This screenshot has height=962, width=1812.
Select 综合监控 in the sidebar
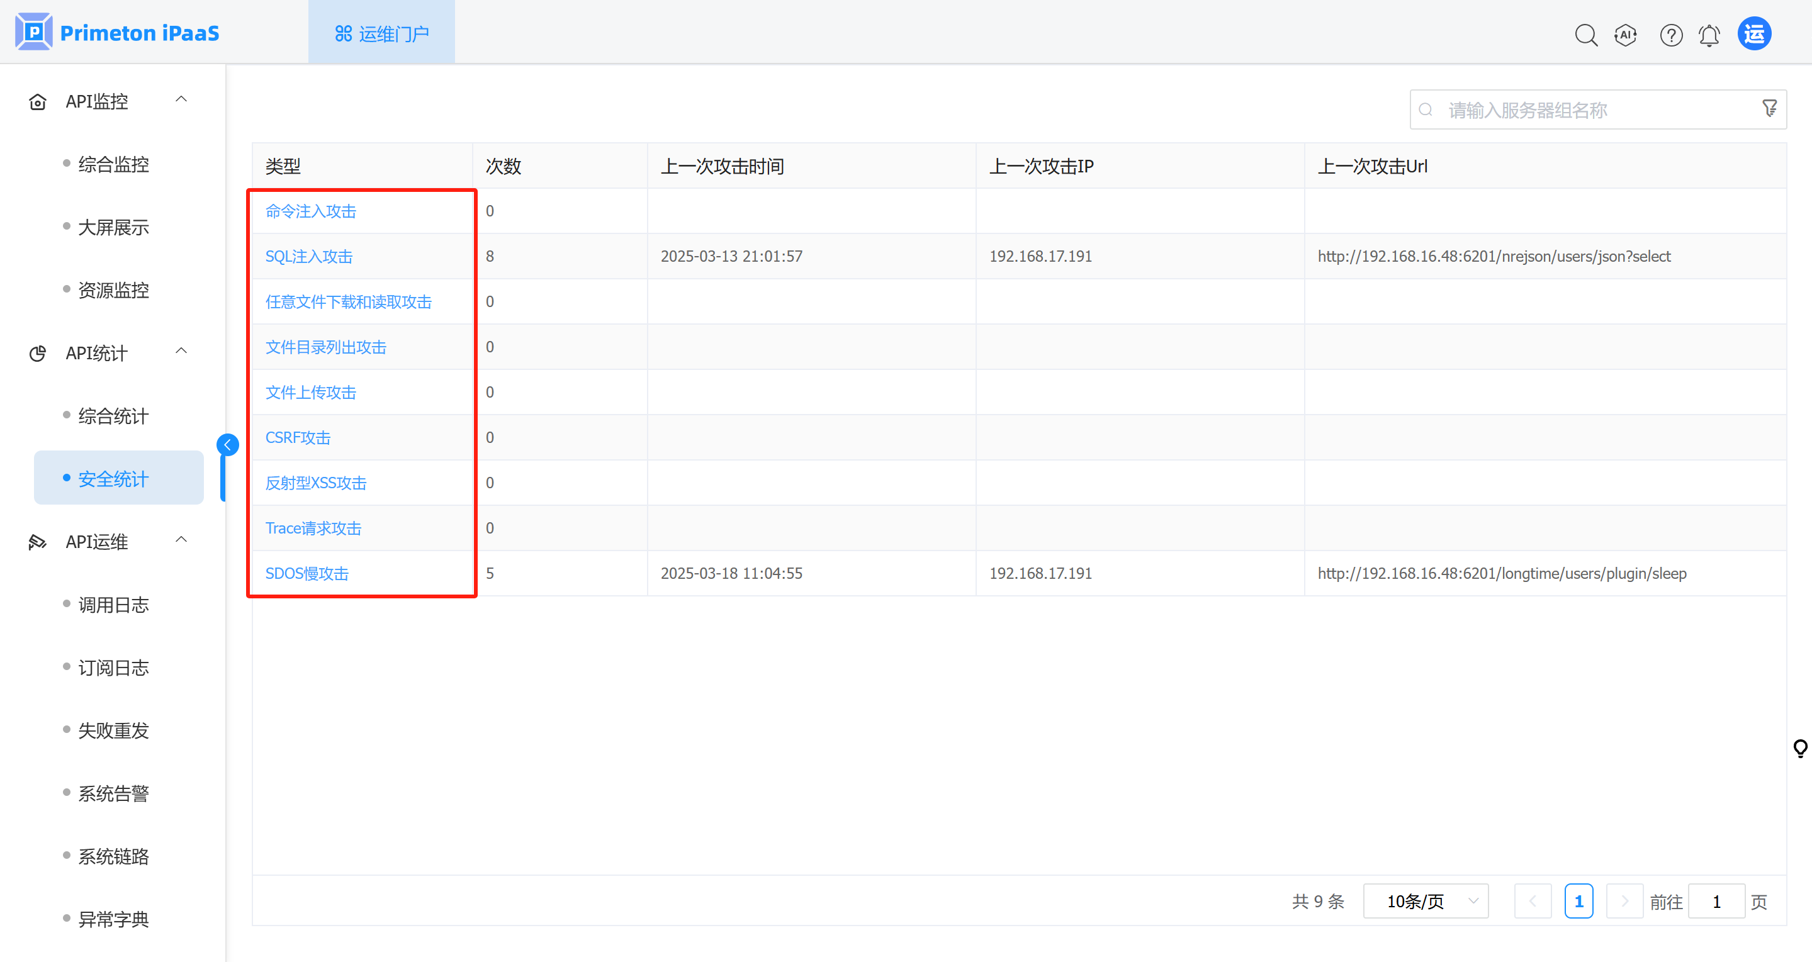(113, 165)
